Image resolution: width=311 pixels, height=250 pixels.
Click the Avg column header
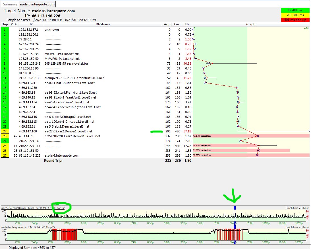[167, 24]
